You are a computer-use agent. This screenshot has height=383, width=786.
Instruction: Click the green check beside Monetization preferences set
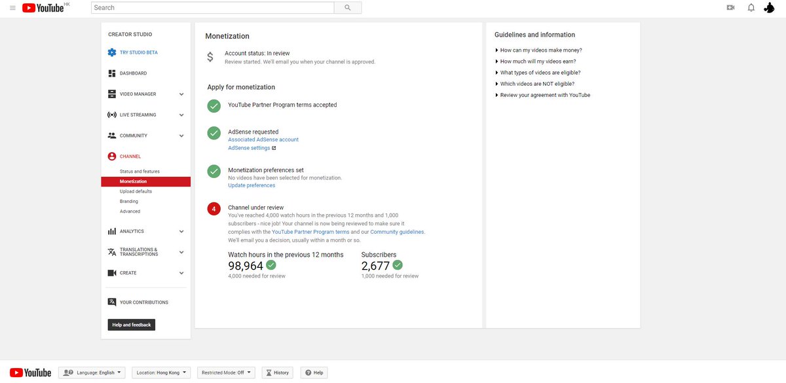click(x=214, y=171)
